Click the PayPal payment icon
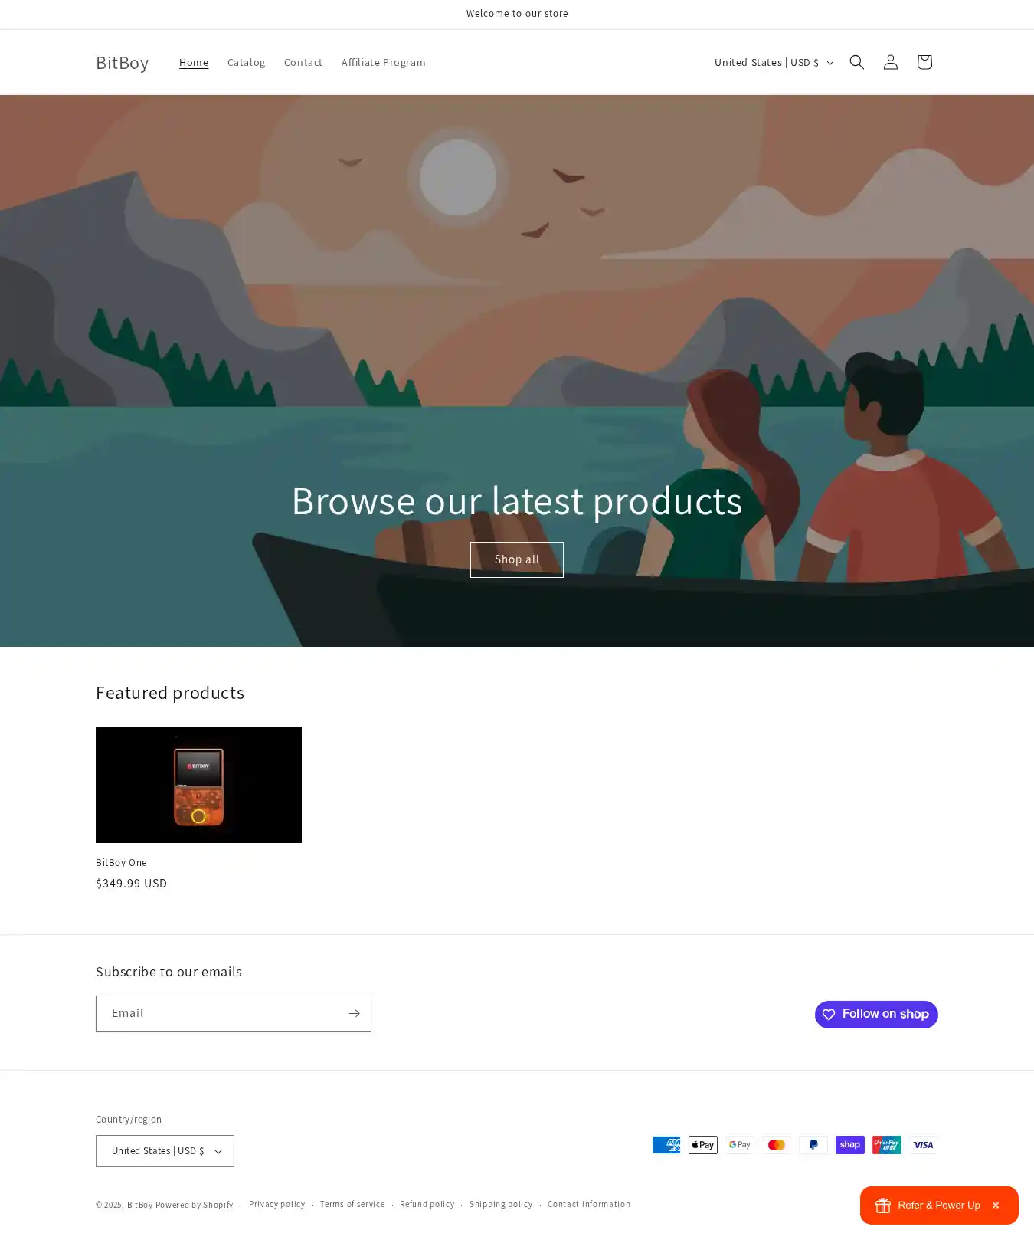Viewport: 1034px width, 1240px height. point(813,1145)
